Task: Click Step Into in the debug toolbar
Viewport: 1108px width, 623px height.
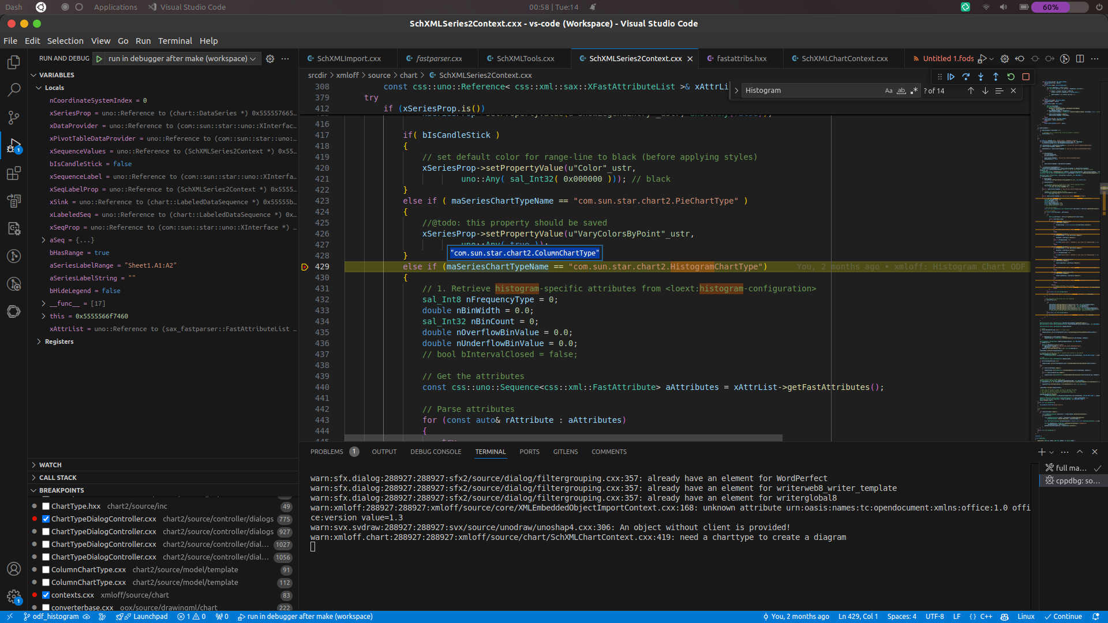Action: [x=981, y=77]
